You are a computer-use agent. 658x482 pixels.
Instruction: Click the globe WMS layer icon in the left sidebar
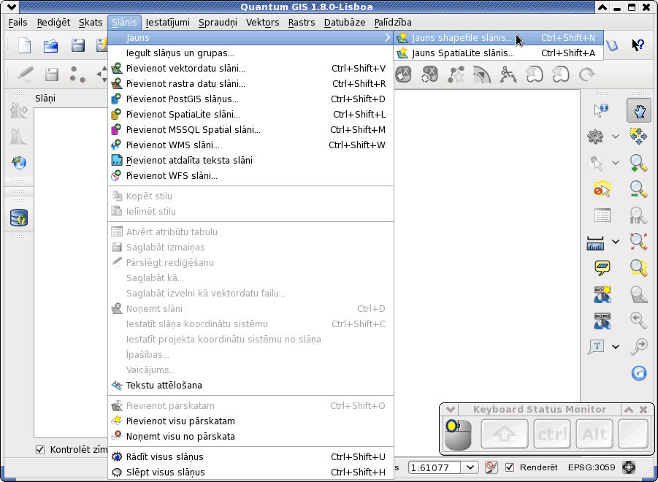[x=19, y=162]
